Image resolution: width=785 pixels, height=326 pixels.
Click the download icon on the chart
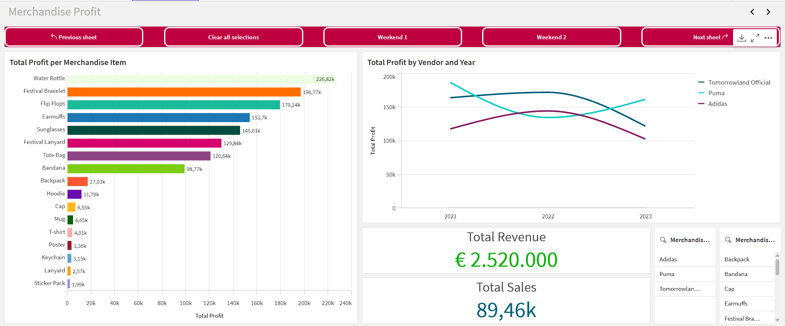pos(742,38)
